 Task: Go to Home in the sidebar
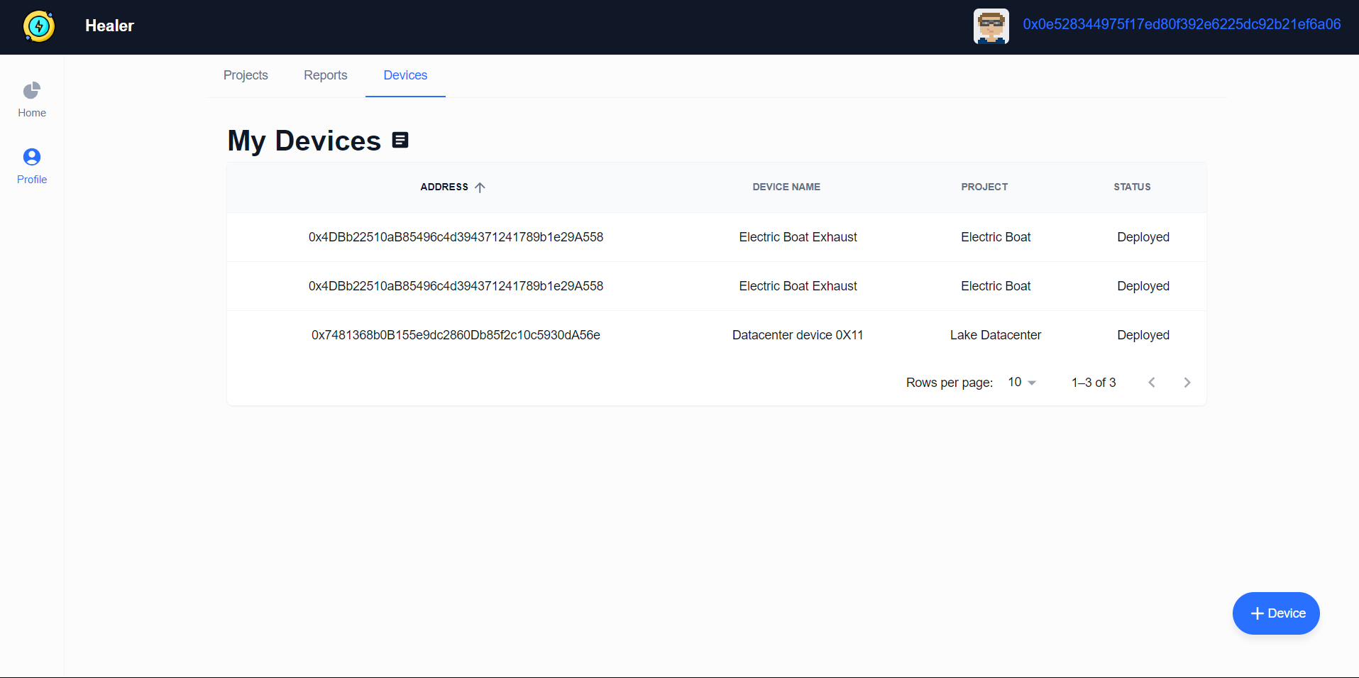(32, 100)
